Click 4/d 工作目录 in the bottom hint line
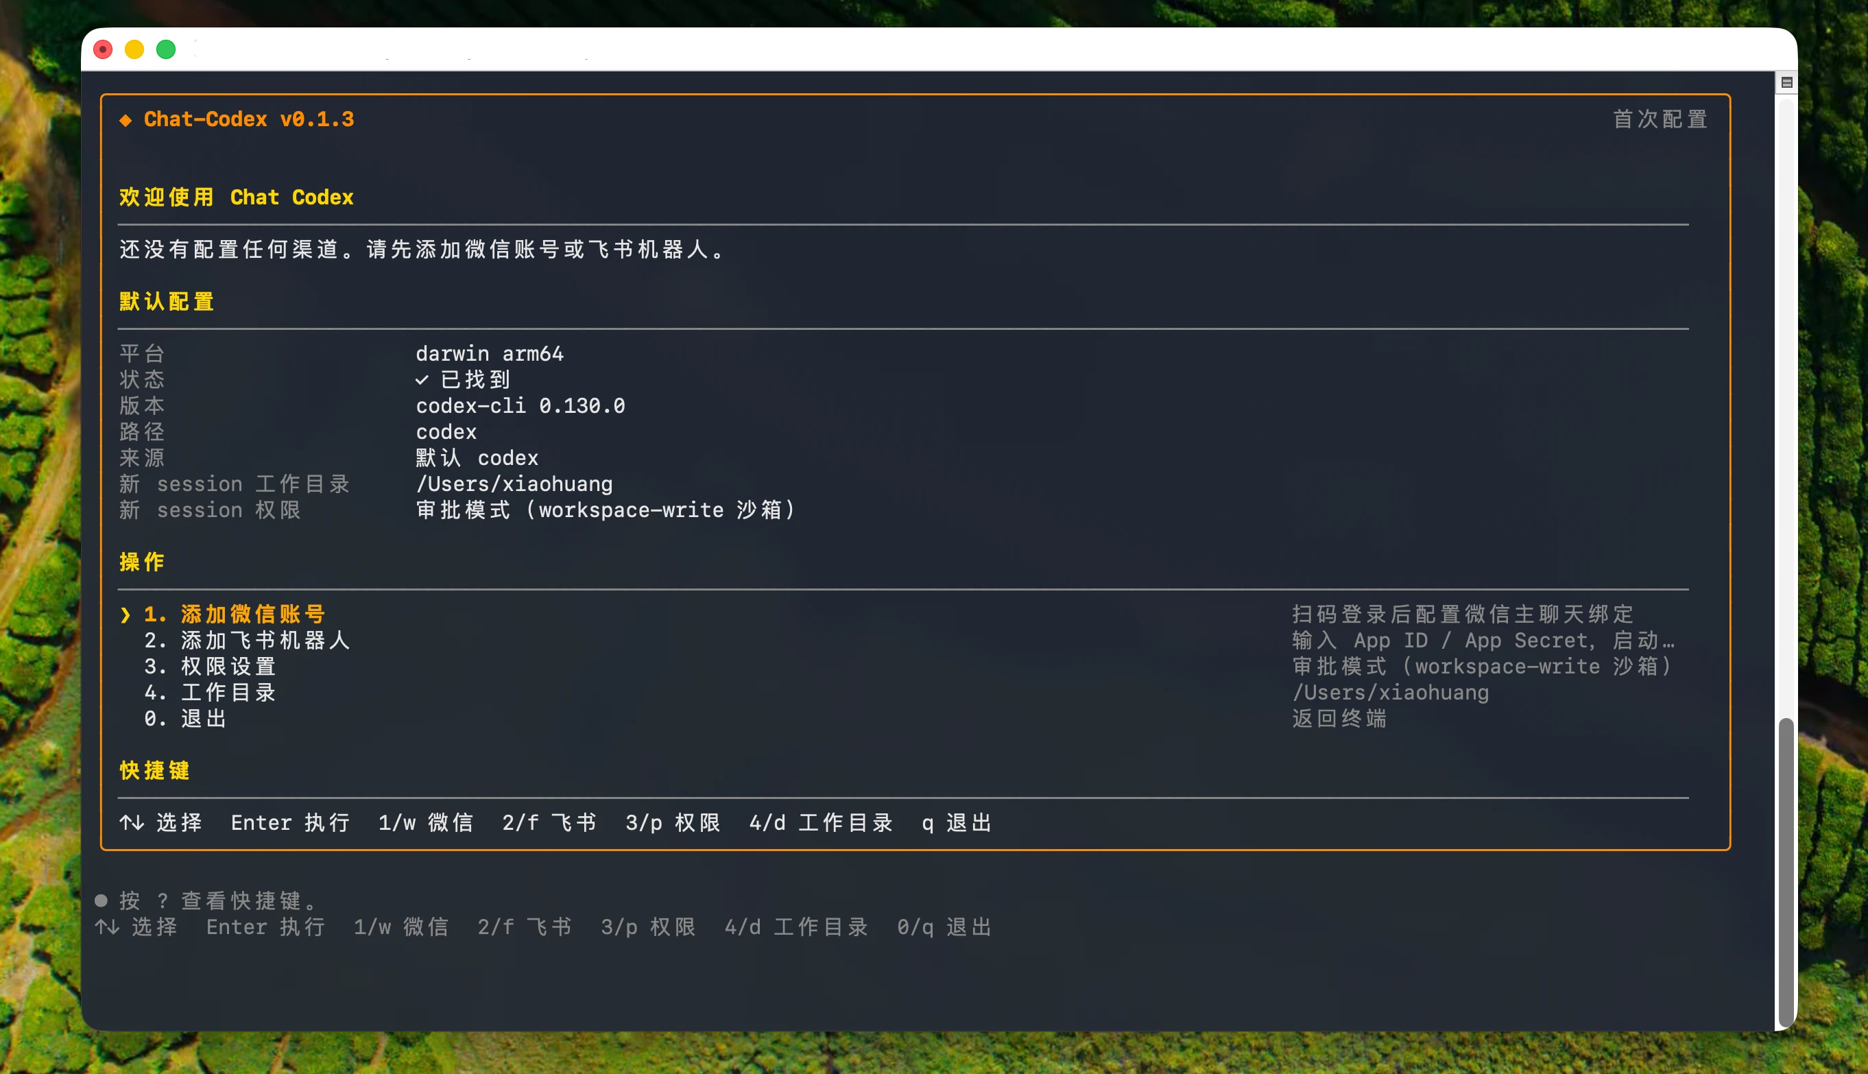 pos(795,927)
